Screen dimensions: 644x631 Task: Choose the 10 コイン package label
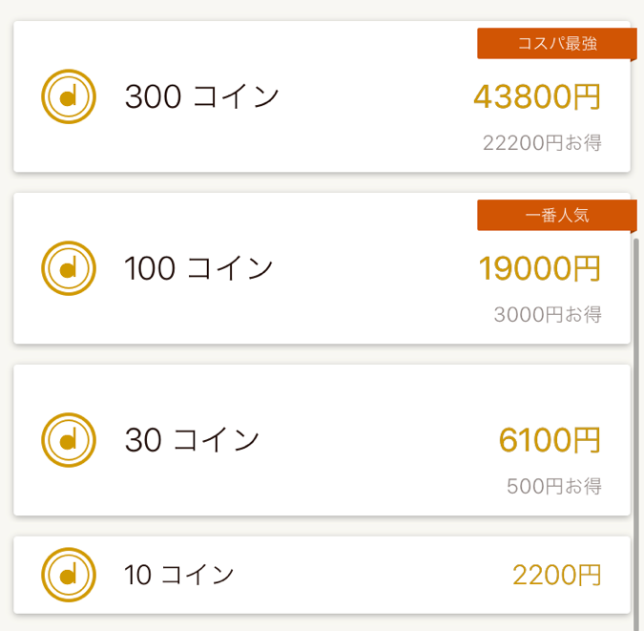click(x=179, y=575)
